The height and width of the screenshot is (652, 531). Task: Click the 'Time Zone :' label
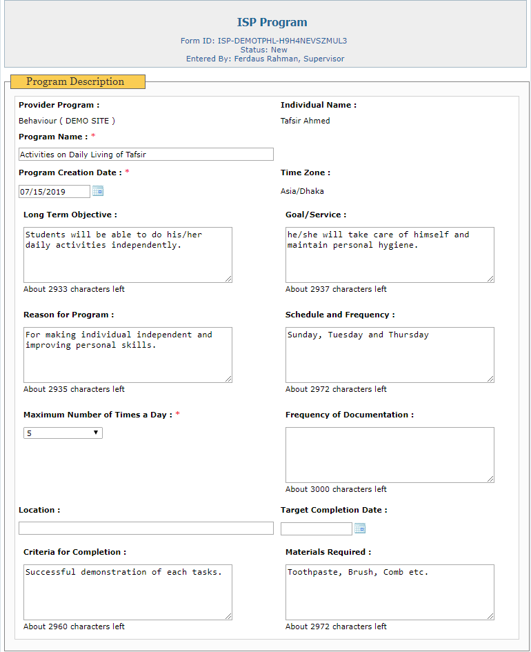(305, 172)
